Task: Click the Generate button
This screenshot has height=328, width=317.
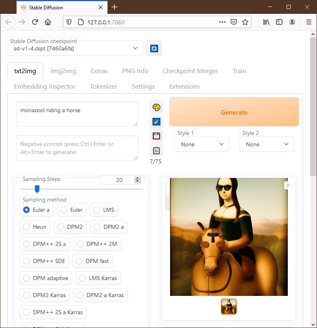Action: pyautogui.click(x=234, y=112)
